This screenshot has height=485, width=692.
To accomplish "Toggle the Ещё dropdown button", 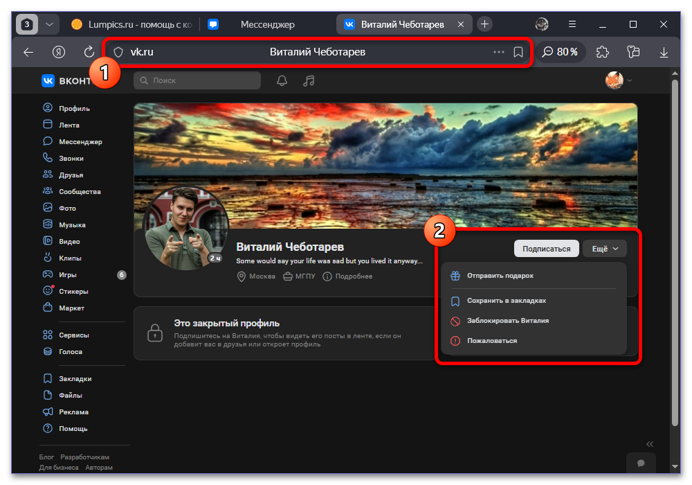I will pos(605,249).
